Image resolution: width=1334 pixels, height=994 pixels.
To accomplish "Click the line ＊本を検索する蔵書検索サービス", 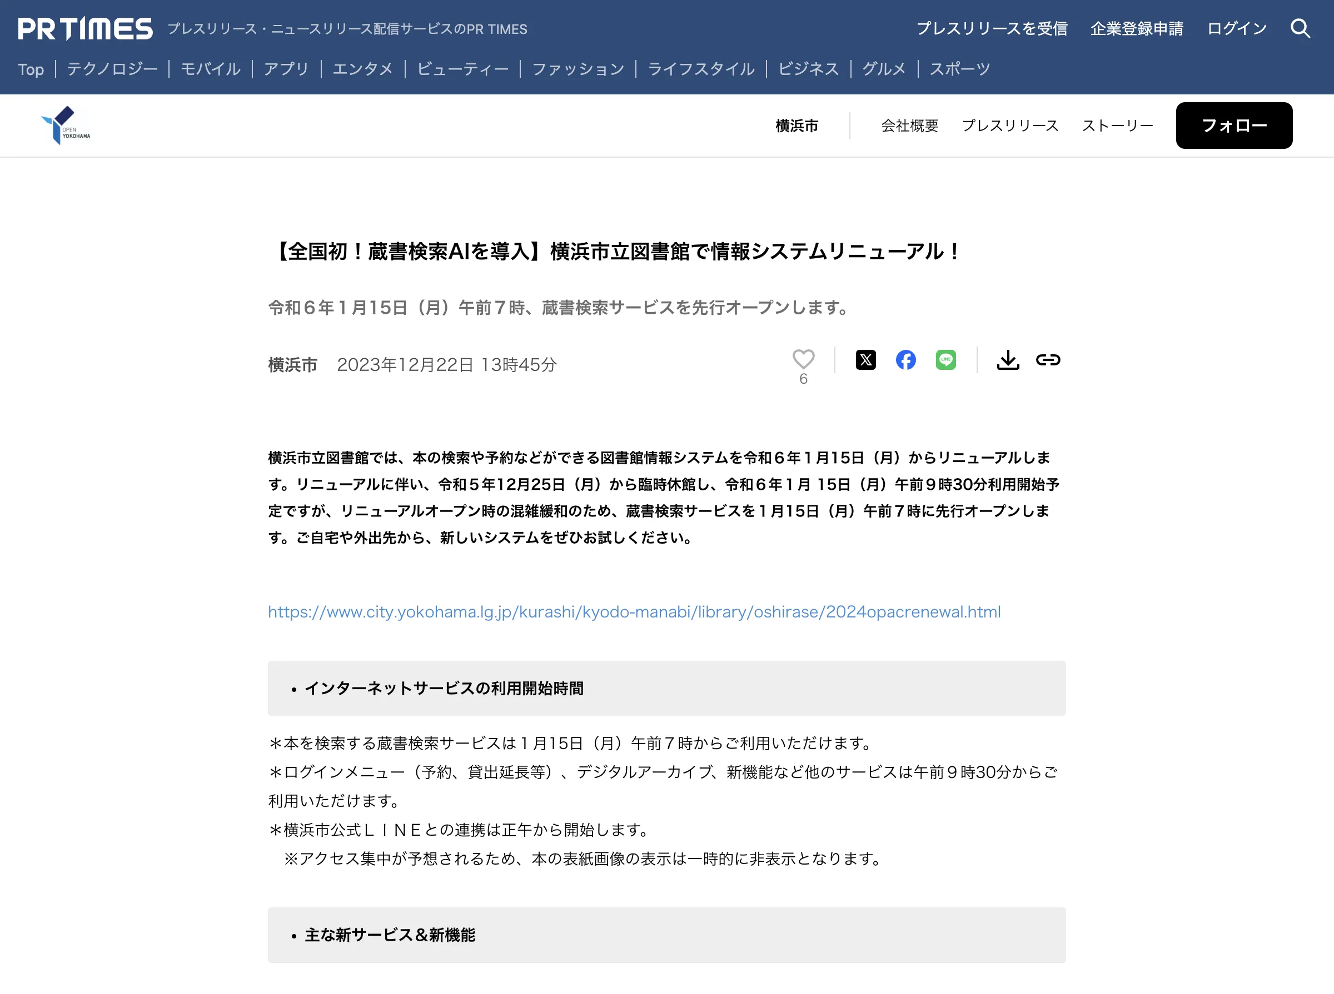I will 572,744.
